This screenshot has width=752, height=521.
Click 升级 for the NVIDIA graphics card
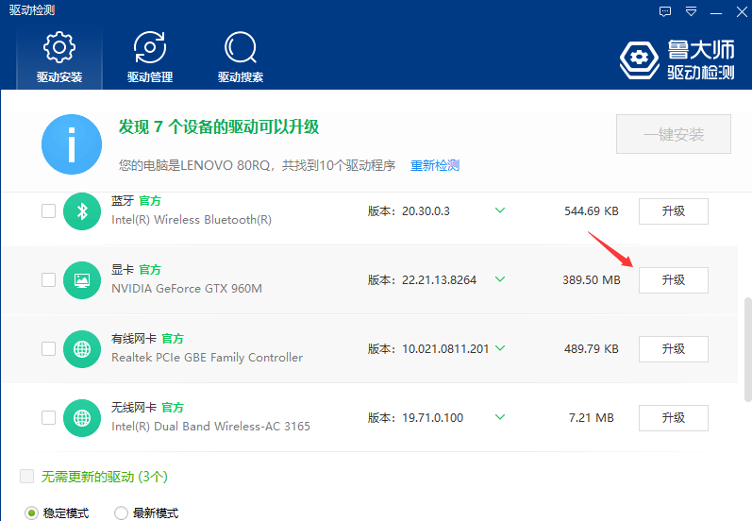(x=673, y=280)
